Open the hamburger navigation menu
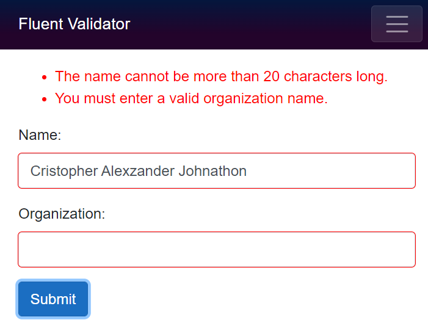 (396, 24)
